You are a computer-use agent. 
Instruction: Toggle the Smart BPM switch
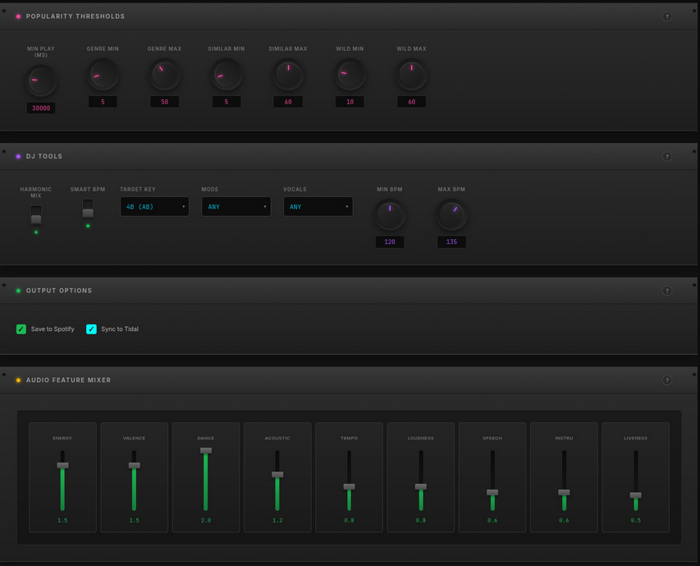pos(88,208)
